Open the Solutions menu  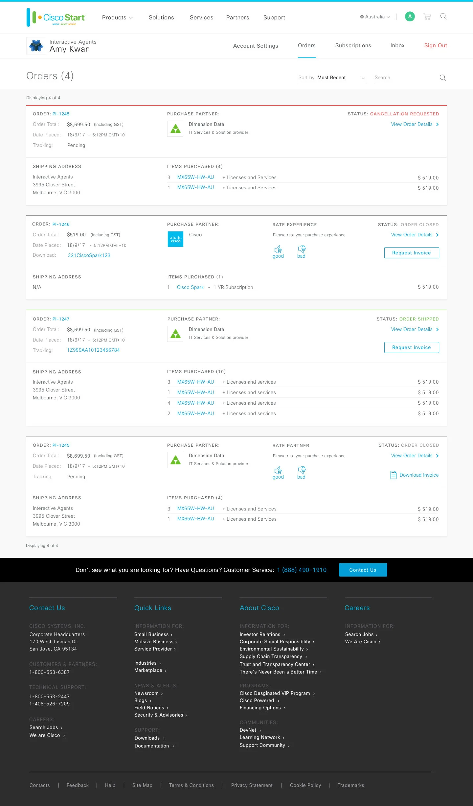pos(161,18)
